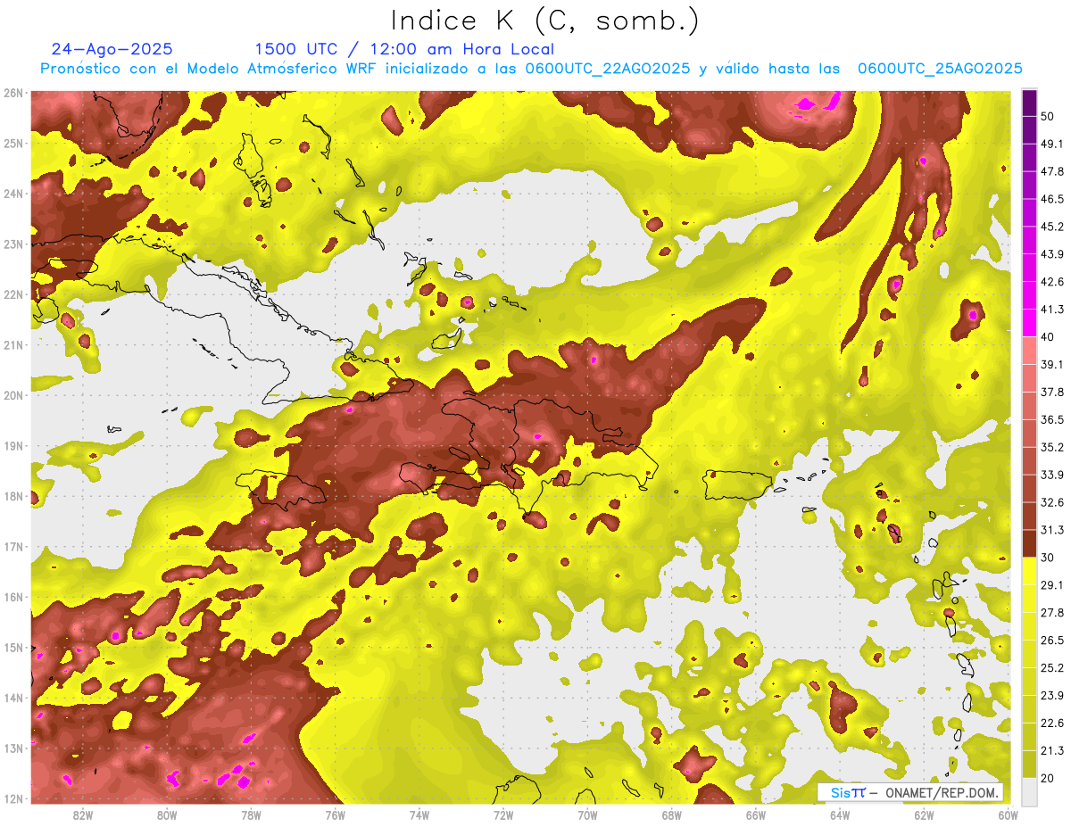Click the colorbar value "45.2"
The width and height of the screenshot is (1071, 827).
[1052, 227]
